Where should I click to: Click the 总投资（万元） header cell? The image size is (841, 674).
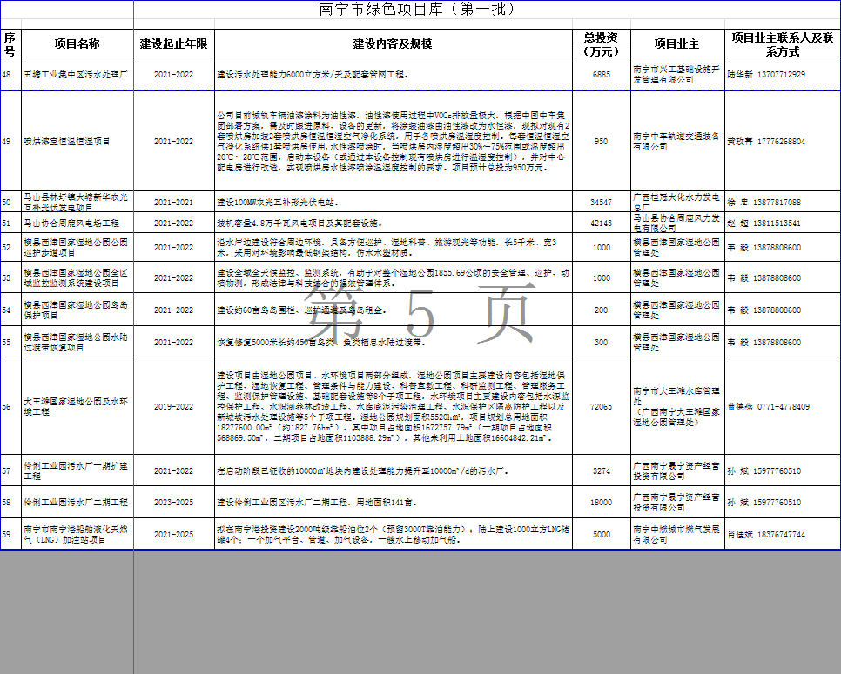(x=601, y=43)
